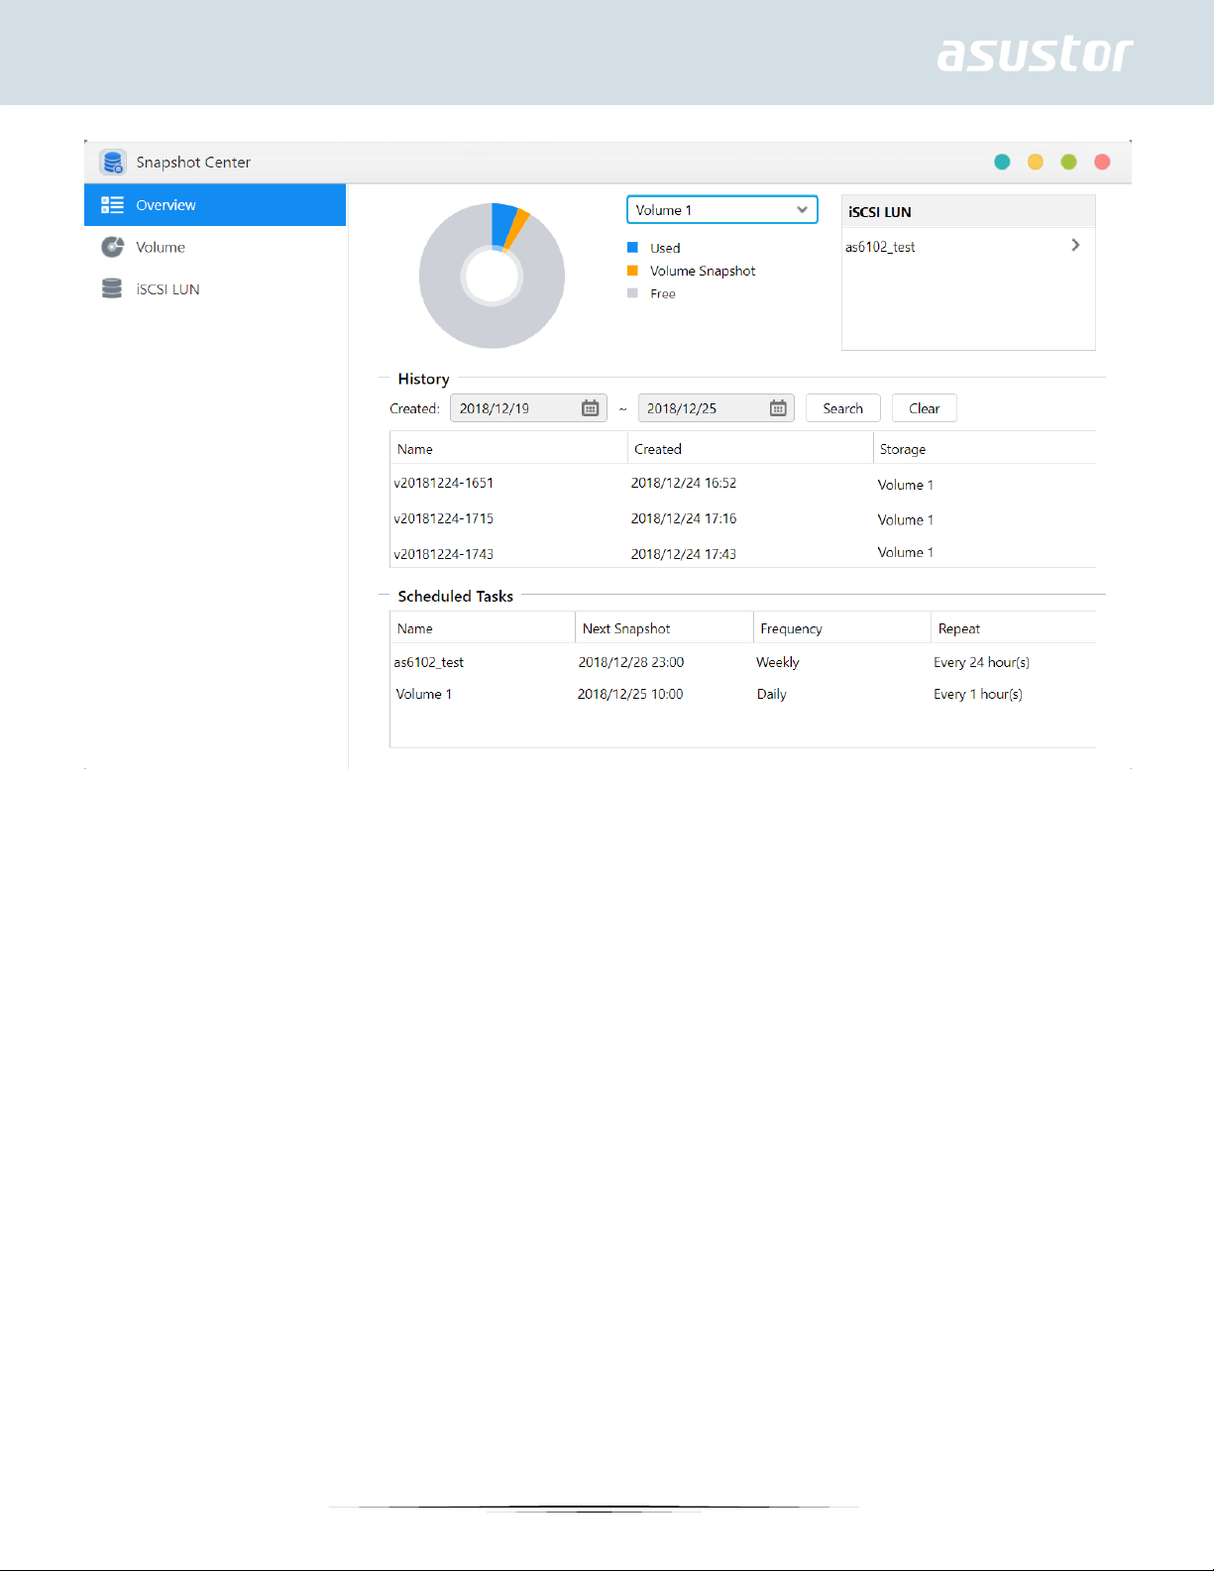Select snapshot v20181224-1715

(x=444, y=518)
